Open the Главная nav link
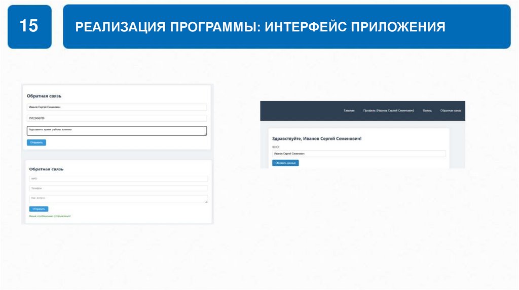Image resolution: width=519 pixels, height=290 pixels. pos(349,111)
